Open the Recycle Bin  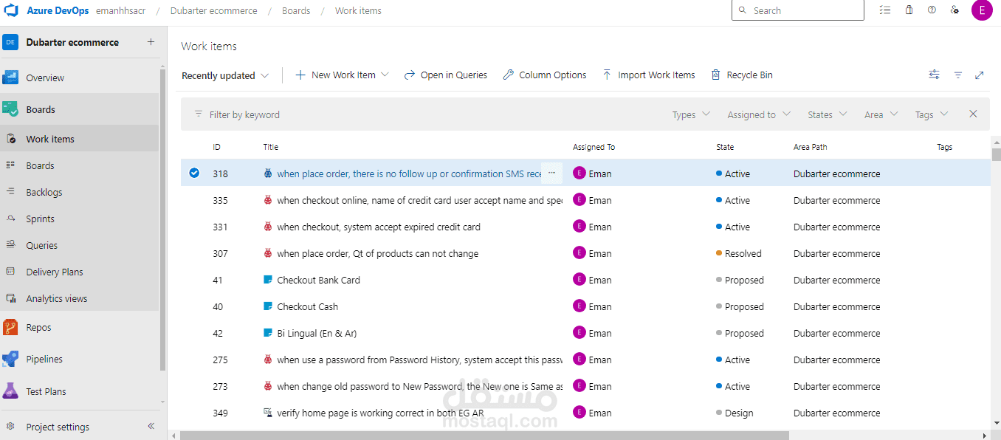tap(742, 75)
